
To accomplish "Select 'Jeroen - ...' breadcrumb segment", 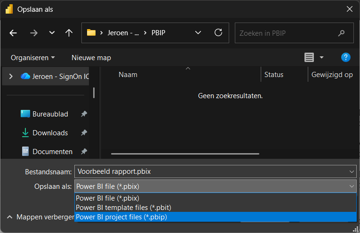I will 123,33.
